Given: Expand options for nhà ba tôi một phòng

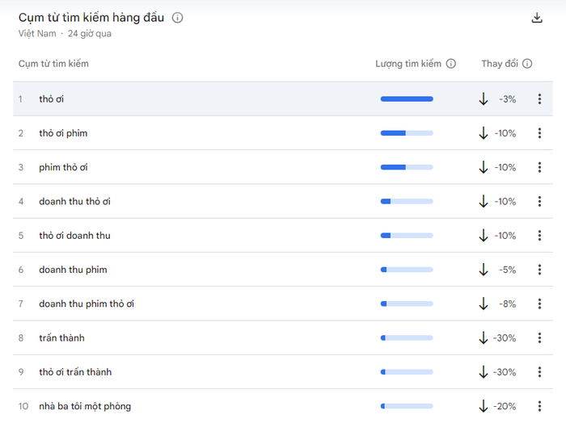Looking at the screenshot, I should pyautogui.click(x=539, y=406).
